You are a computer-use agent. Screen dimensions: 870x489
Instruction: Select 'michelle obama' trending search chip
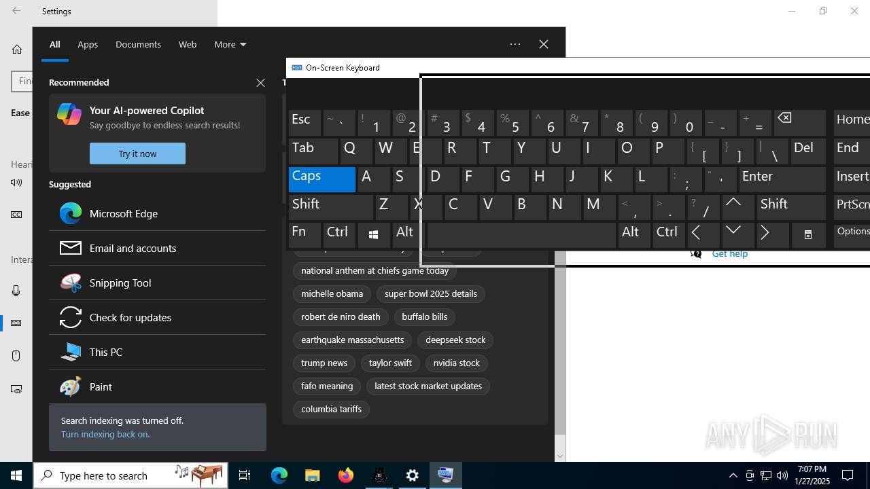tap(332, 293)
